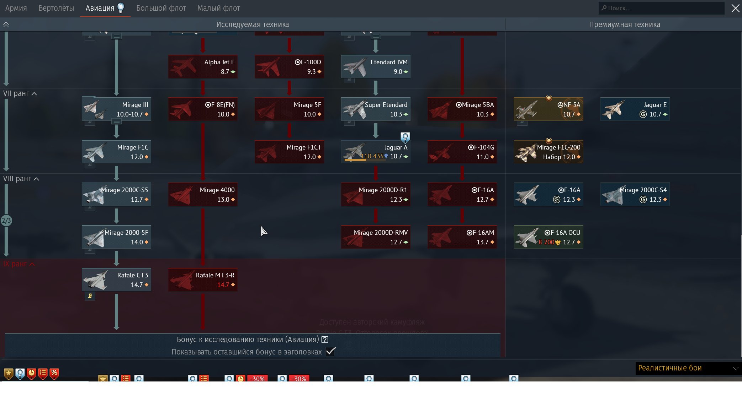Select the Mirage 2000-5F aircraft

[116, 237]
